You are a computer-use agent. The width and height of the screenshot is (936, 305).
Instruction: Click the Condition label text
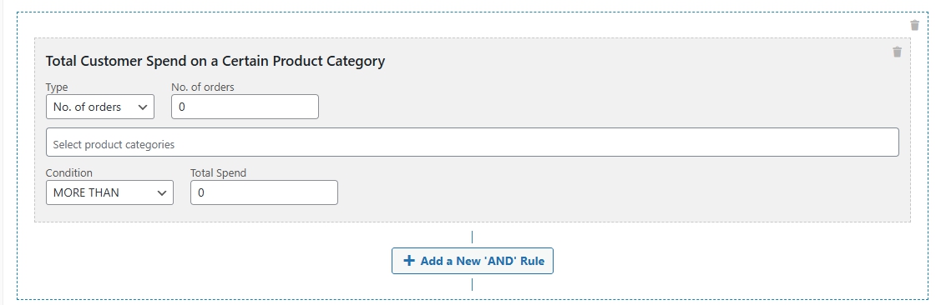pyautogui.click(x=69, y=172)
